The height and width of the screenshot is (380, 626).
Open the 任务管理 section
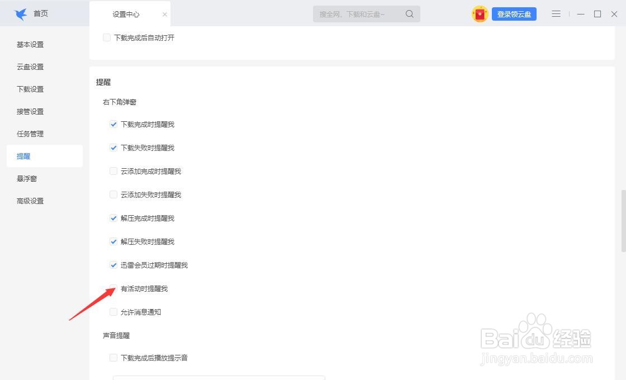30,134
